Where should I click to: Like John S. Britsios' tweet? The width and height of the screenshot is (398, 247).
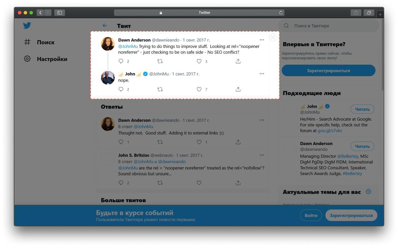(199, 183)
